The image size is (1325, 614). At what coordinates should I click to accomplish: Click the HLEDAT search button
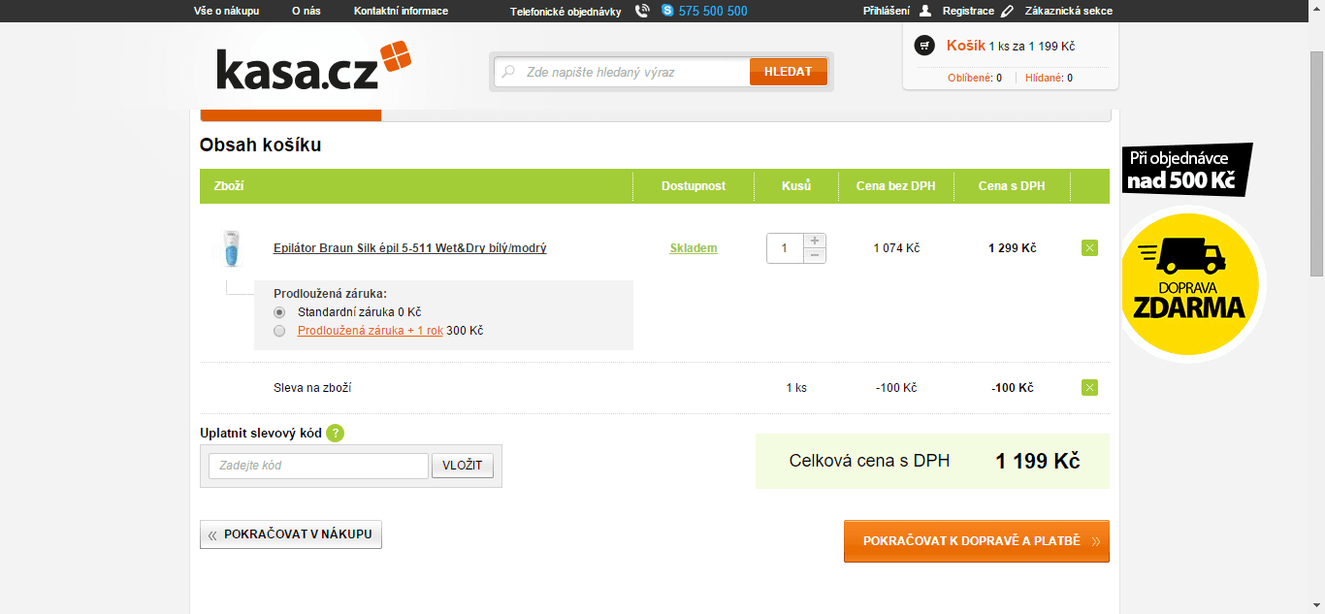tap(789, 72)
